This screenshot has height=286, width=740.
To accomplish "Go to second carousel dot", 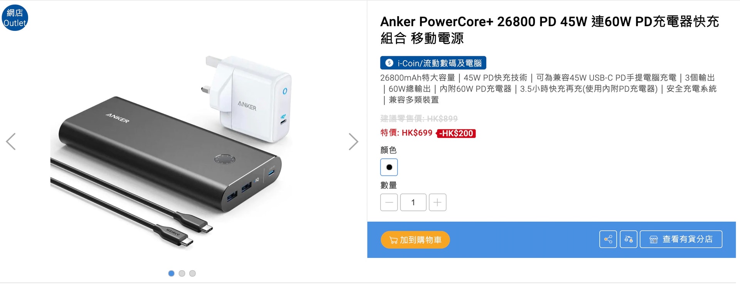I will coord(182,273).
